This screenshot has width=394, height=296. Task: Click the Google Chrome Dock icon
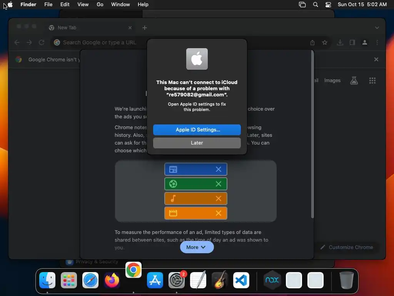(134, 270)
